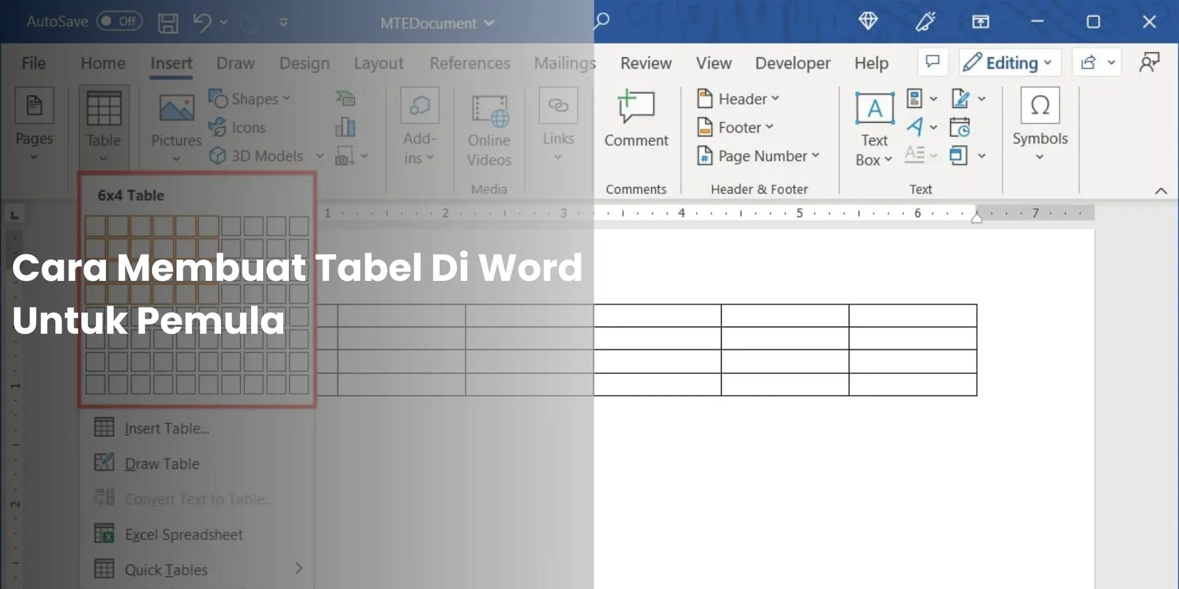Open the Draw tab
Screen dimensions: 1179x589
click(x=236, y=63)
